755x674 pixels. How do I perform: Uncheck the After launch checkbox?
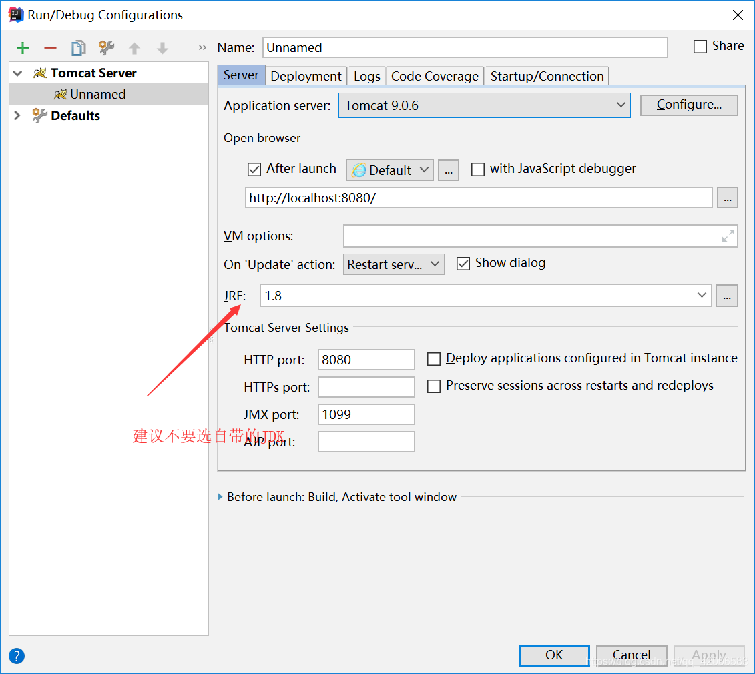(x=254, y=170)
